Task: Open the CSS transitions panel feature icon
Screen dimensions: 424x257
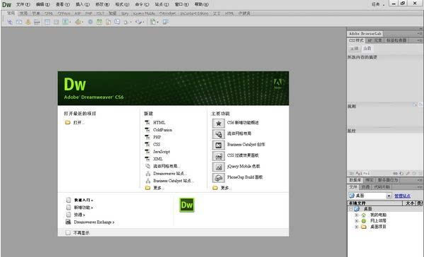Action: click(x=219, y=156)
